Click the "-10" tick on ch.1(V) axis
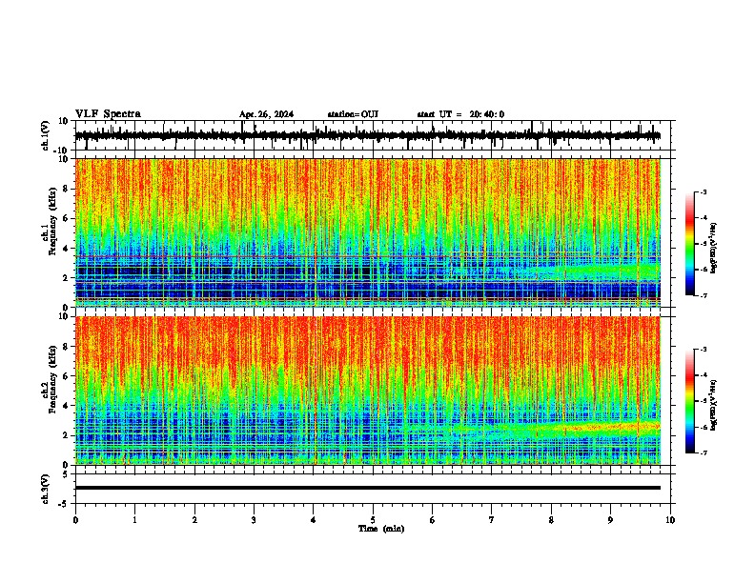This screenshot has height=583, width=755. point(62,151)
